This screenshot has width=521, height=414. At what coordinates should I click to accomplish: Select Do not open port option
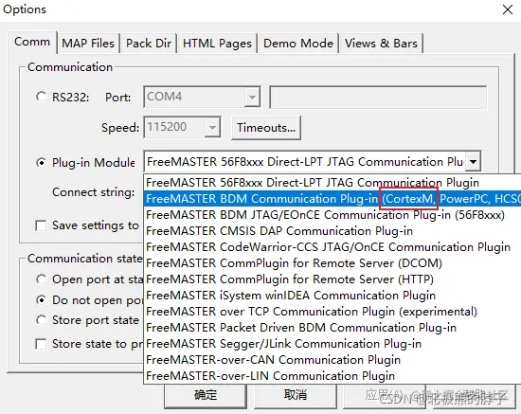[x=41, y=300]
